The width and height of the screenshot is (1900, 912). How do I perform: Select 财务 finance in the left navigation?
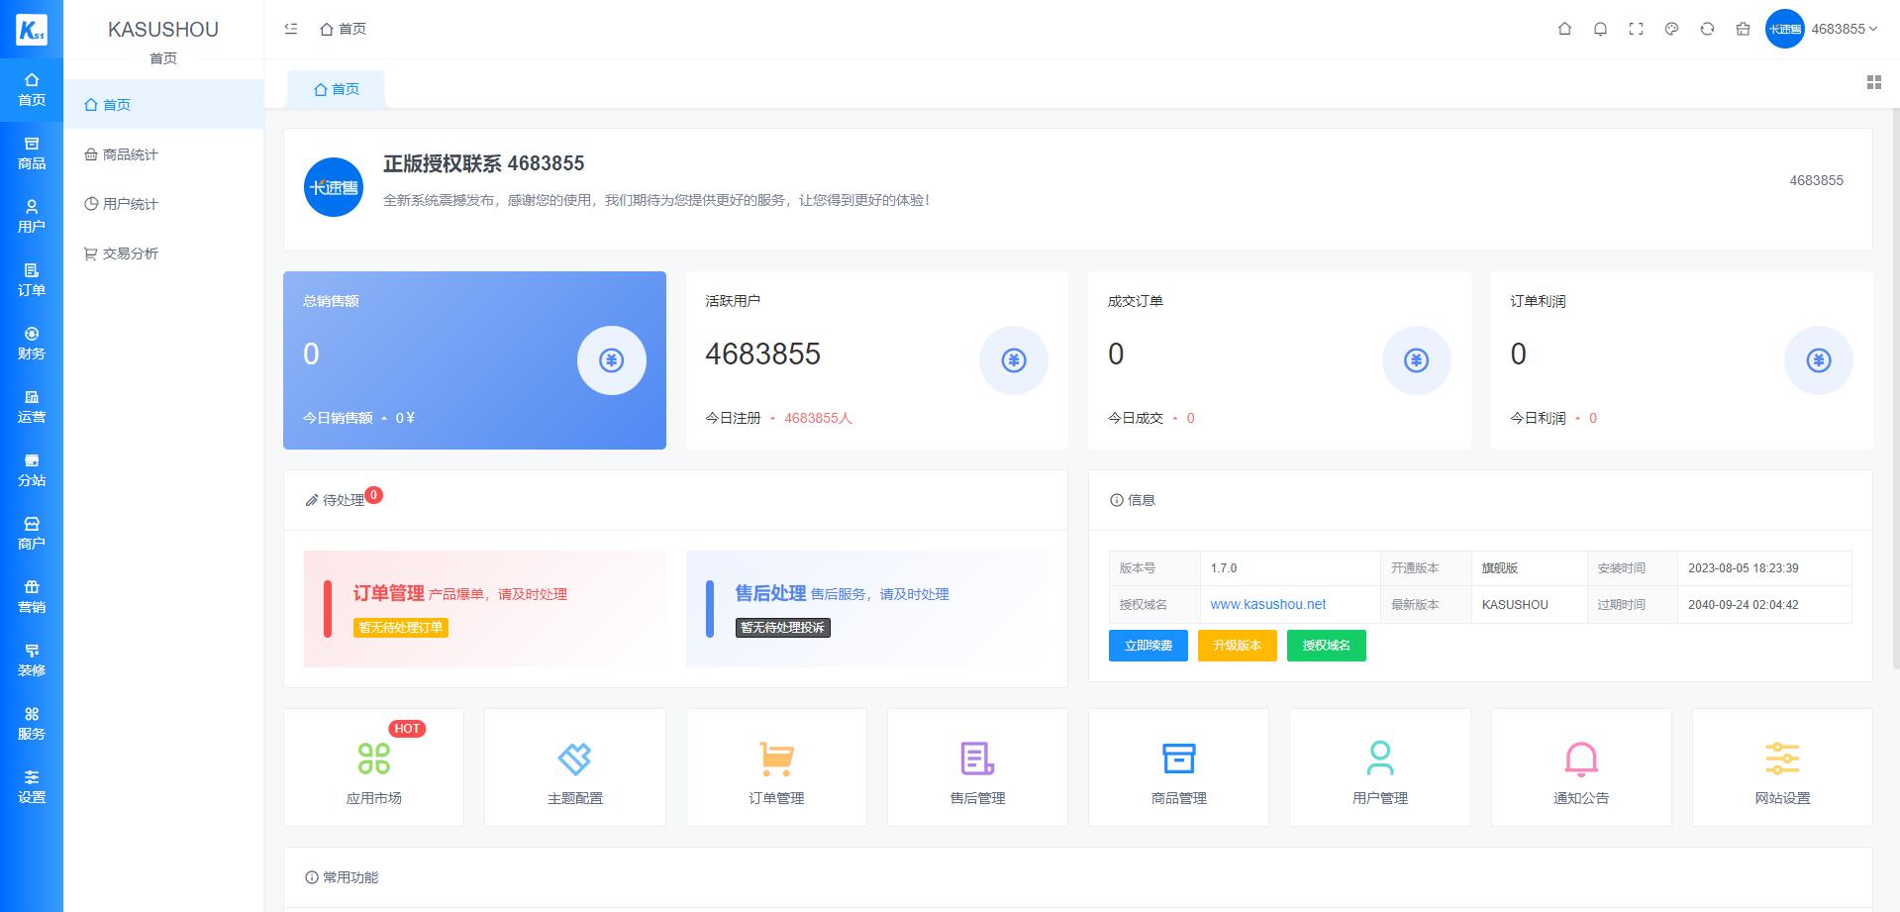[32, 343]
